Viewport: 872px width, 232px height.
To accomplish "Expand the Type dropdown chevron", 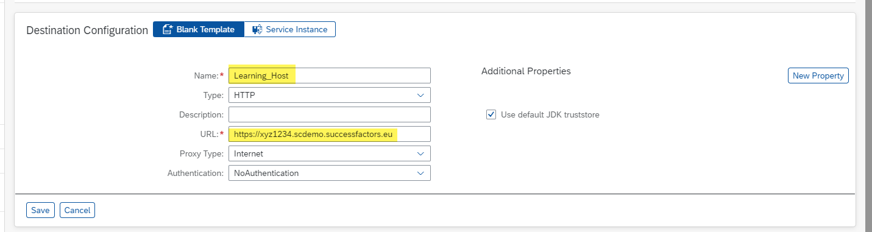I will coord(420,95).
